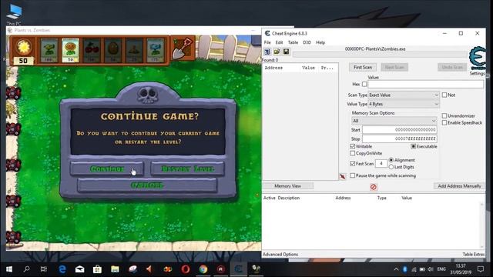Select the Snow Pea seed packet

tap(156, 50)
